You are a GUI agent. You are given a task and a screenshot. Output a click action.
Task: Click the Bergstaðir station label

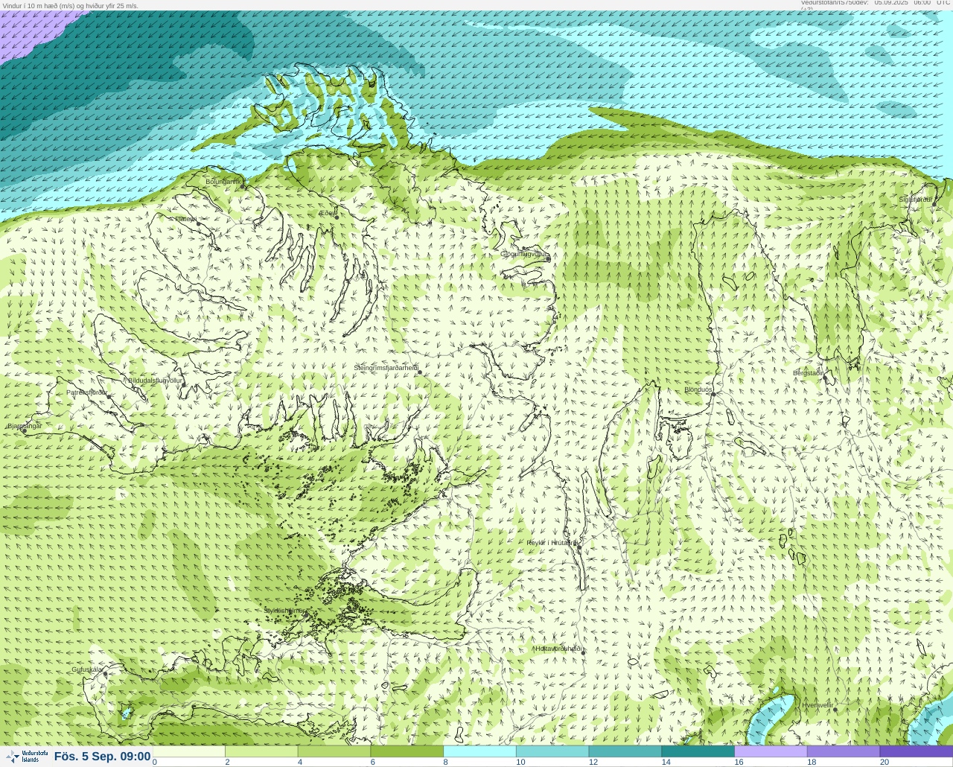pyautogui.click(x=808, y=373)
